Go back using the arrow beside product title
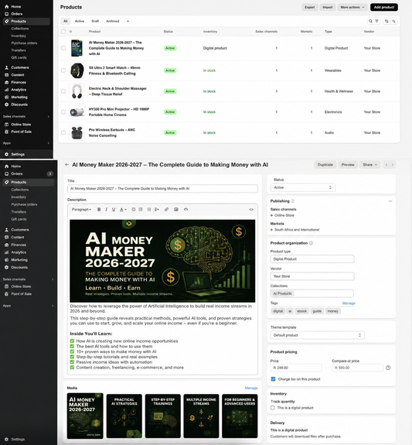 click(66, 165)
